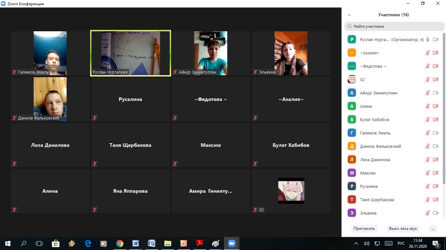
Task: Click the muted microphone icon for Максим
Action: [428, 173]
